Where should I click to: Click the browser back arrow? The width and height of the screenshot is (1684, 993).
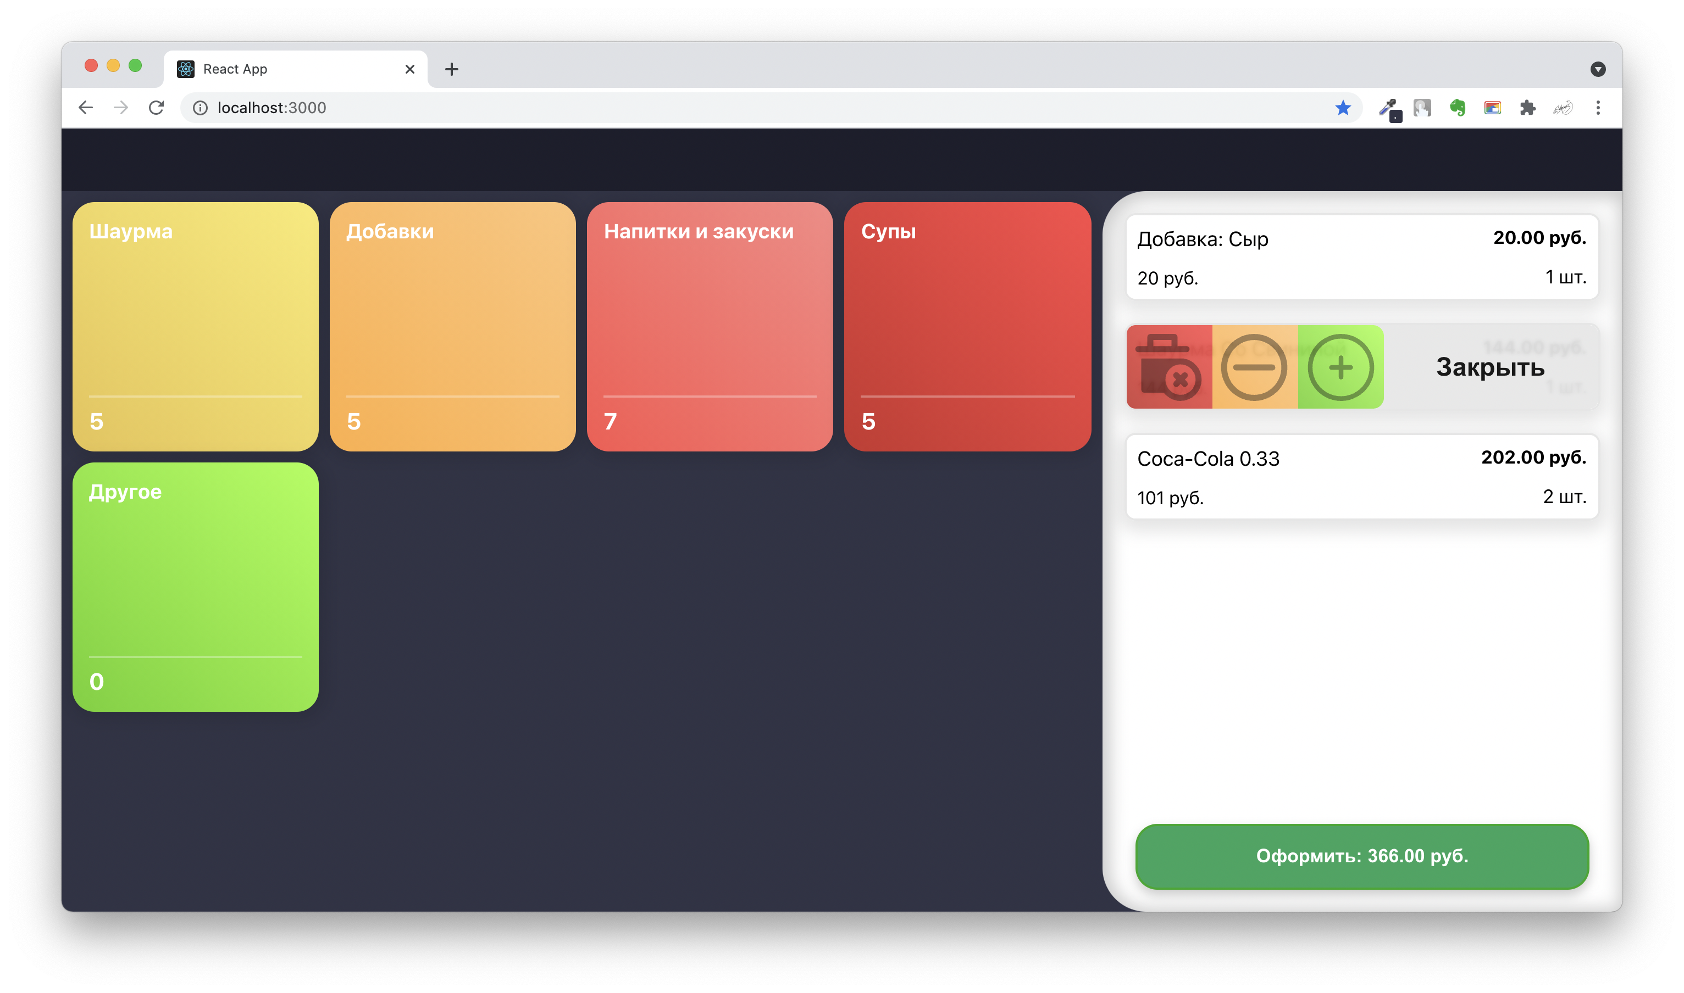pos(86,108)
